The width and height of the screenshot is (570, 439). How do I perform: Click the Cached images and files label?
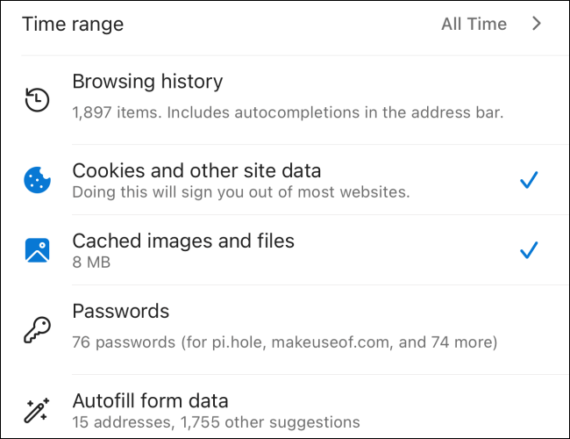point(183,241)
